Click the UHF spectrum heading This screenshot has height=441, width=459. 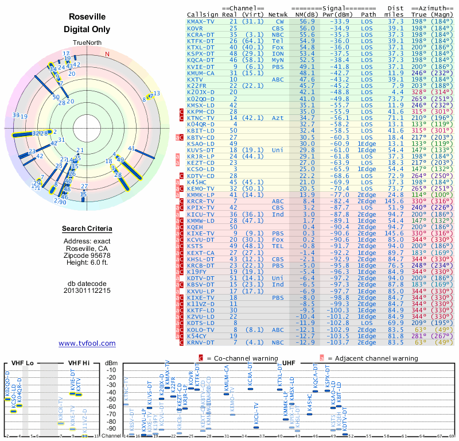click(289, 363)
